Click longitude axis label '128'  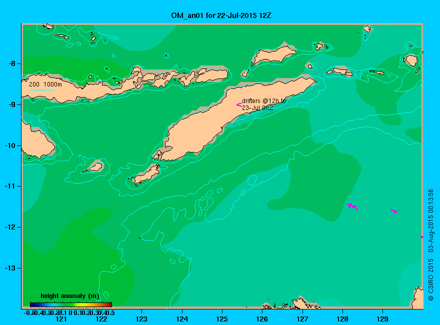pyautogui.click(x=342, y=319)
